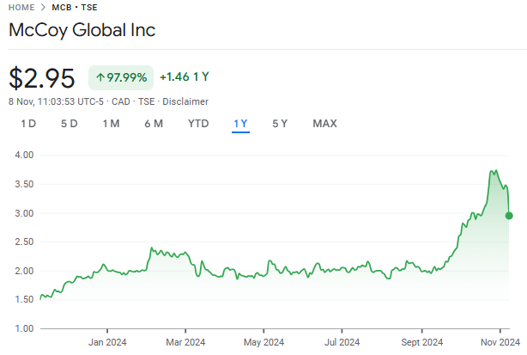Click the Jan 2024 axis label

(x=107, y=342)
